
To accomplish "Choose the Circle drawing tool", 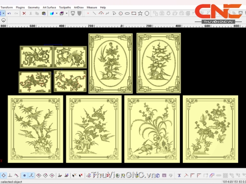I will tap(147, 13).
